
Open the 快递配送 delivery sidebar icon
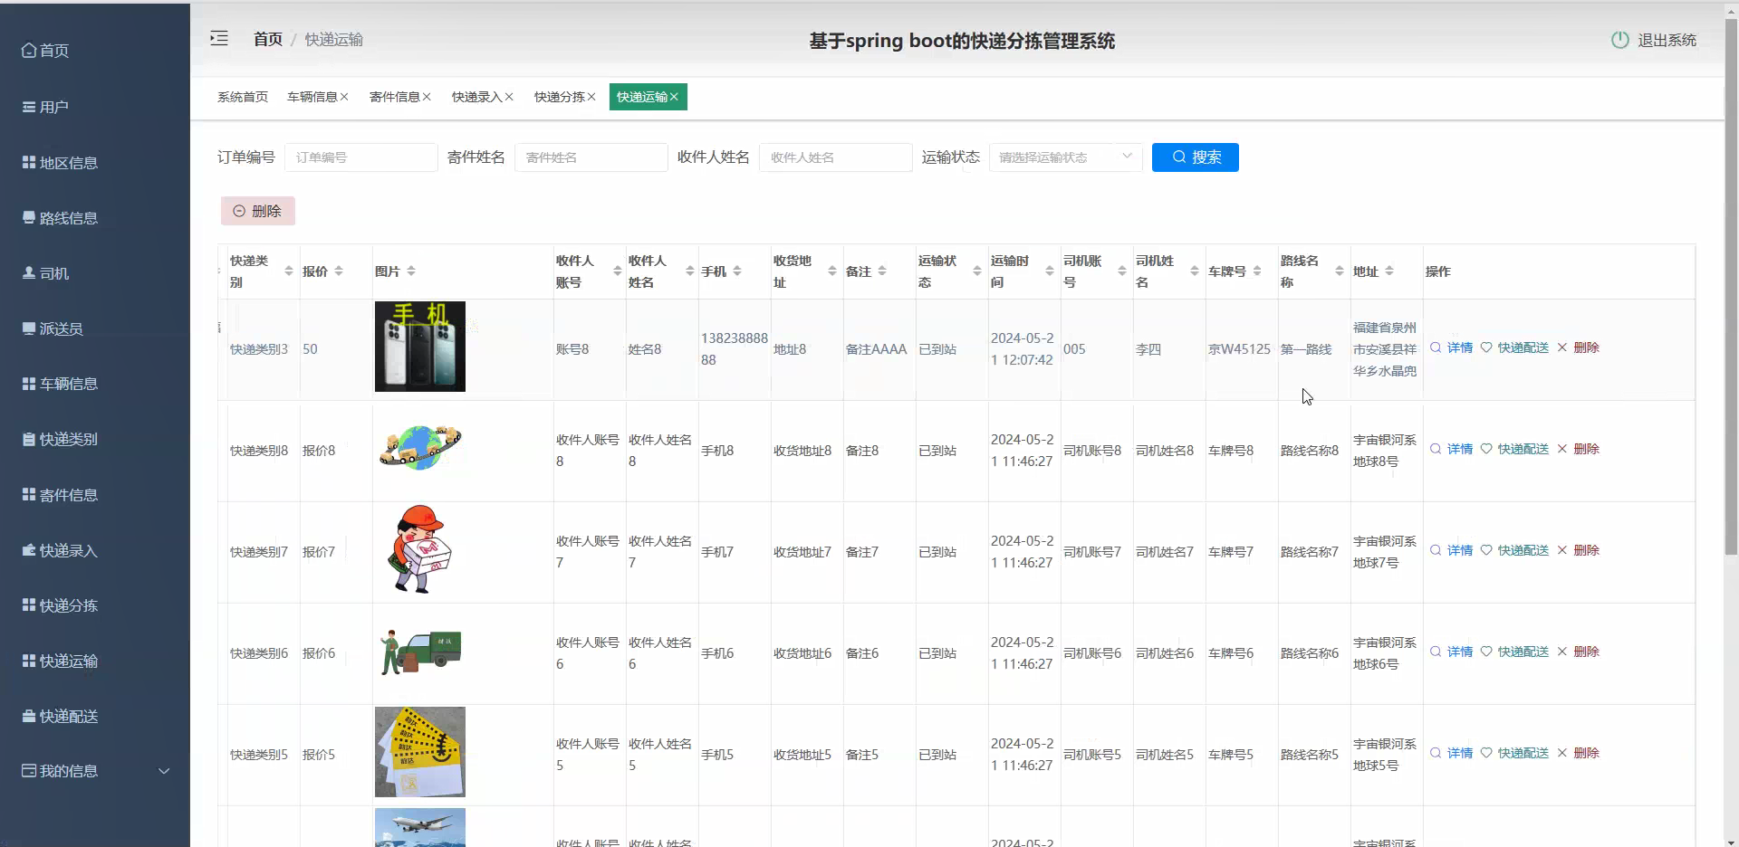(x=28, y=717)
